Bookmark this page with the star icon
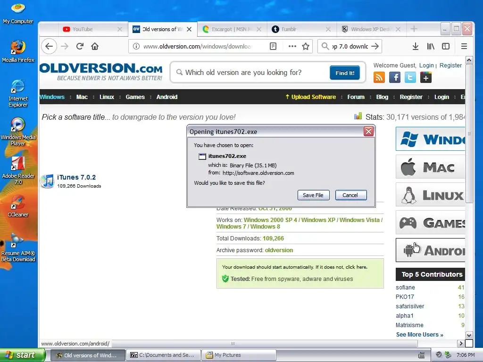This screenshot has width=483, height=362. 306,47
